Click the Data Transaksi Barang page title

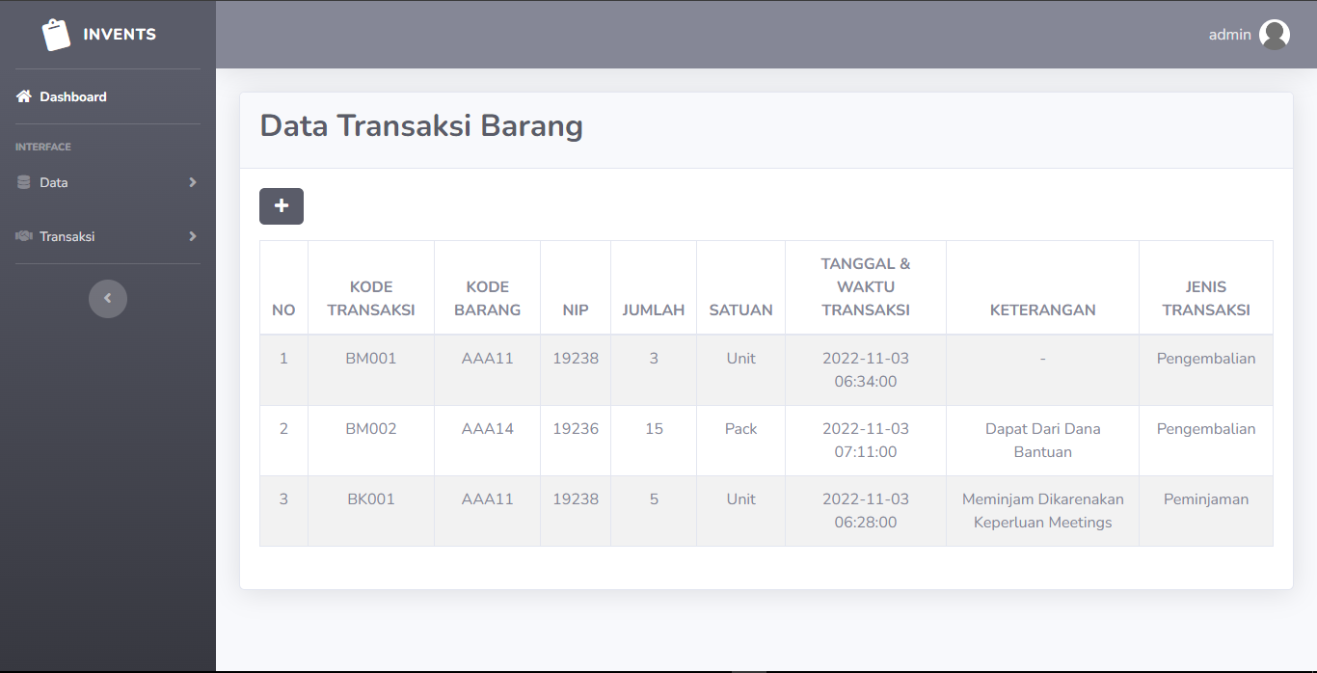(421, 125)
